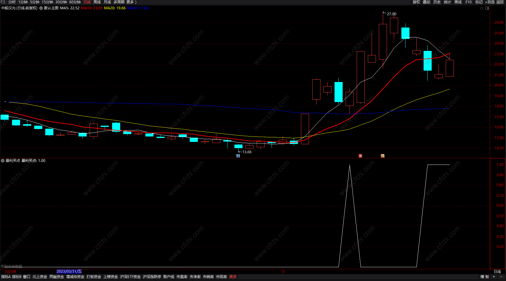
Task: Click the stock title 中船汉光(日线.前复权)
Action: point(19,8)
